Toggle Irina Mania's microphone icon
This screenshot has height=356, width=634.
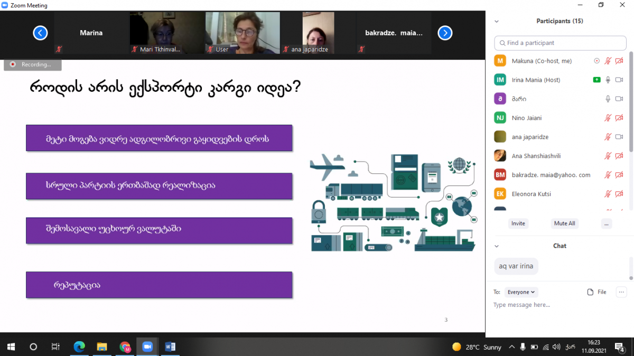608,80
